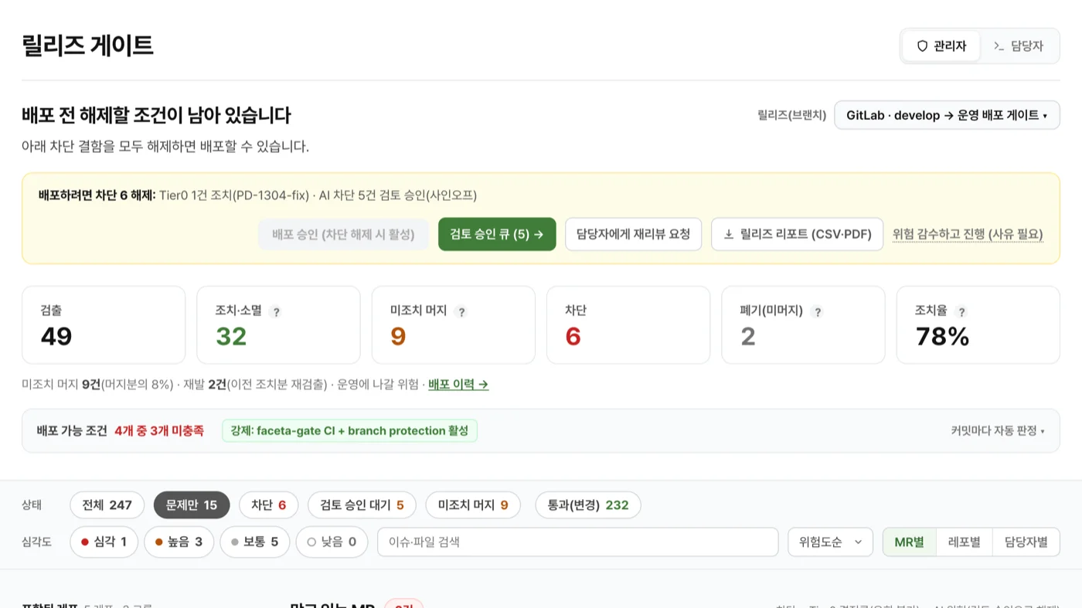Group list by 레포별
Image resolution: width=1082 pixels, height=608 pixels.
(965, 542)
